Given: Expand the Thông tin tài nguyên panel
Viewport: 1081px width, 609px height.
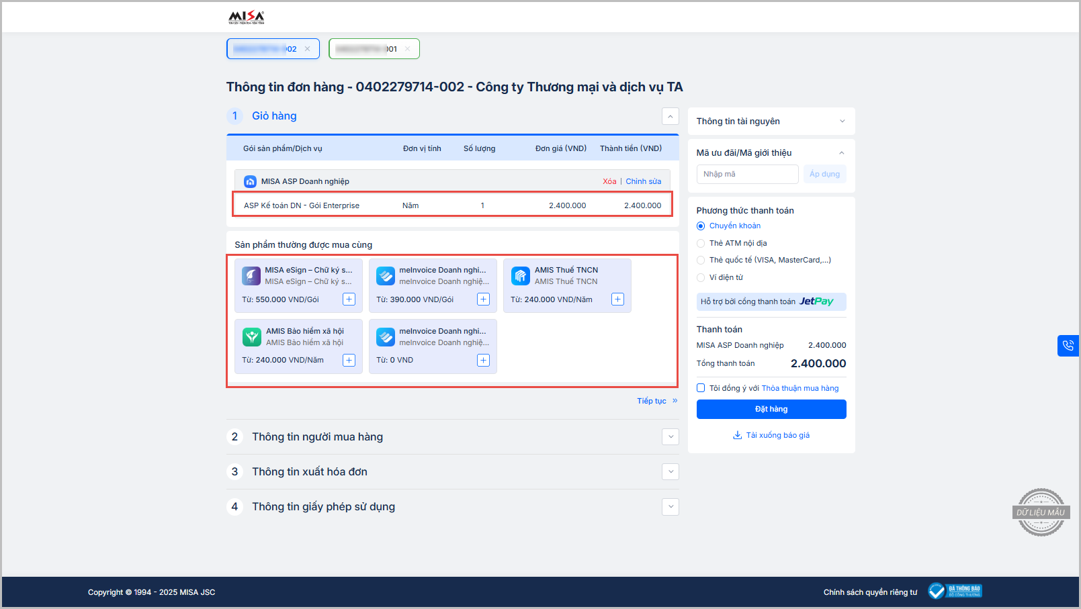Looking at the screenshot, I should (842, 122).
